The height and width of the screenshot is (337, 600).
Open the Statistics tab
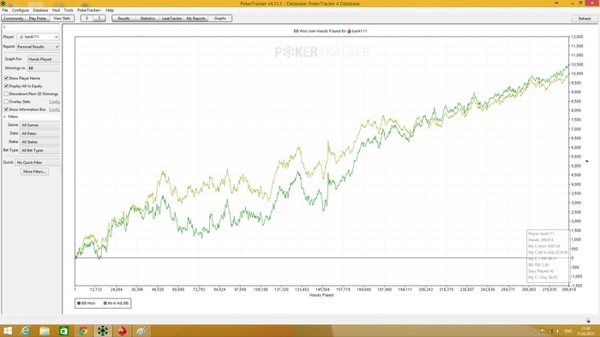(x=147, y=18)
